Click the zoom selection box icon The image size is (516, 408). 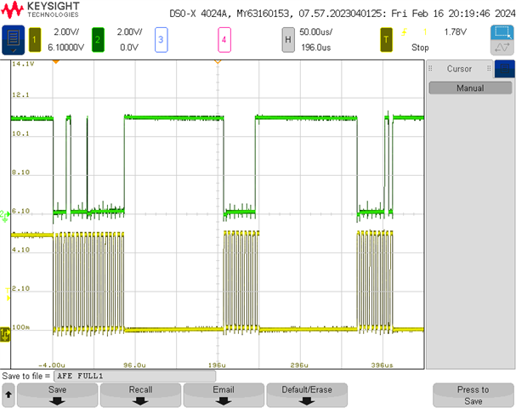click(502, 32)
